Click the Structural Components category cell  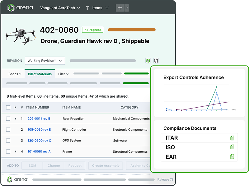(130, 151)
